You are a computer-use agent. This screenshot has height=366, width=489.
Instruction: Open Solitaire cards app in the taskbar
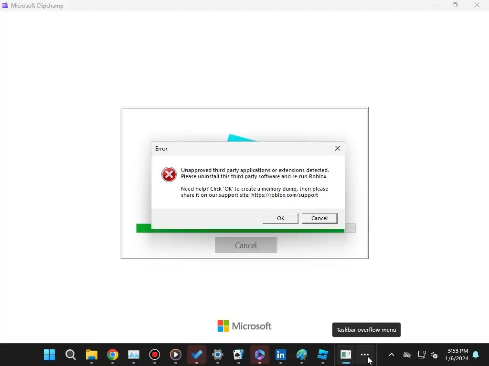239,355
